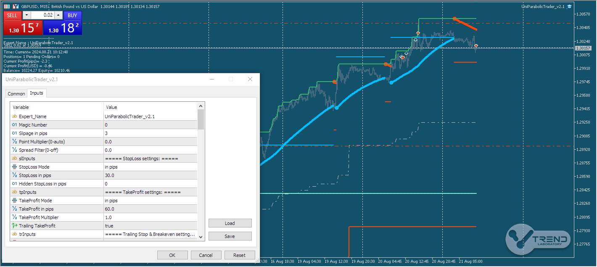This screenshot has height=267, width=597.
Task: Click Current Profit(pips)= -2.3 chart text
Action: (25, 61)
